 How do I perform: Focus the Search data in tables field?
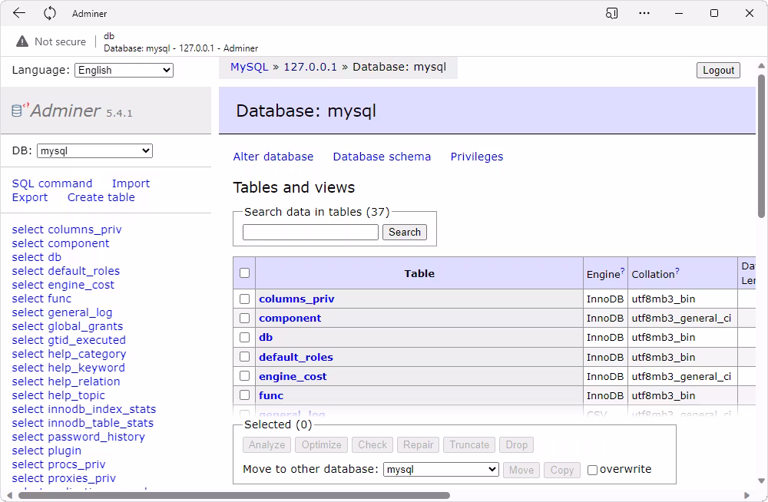click(310, 232)
